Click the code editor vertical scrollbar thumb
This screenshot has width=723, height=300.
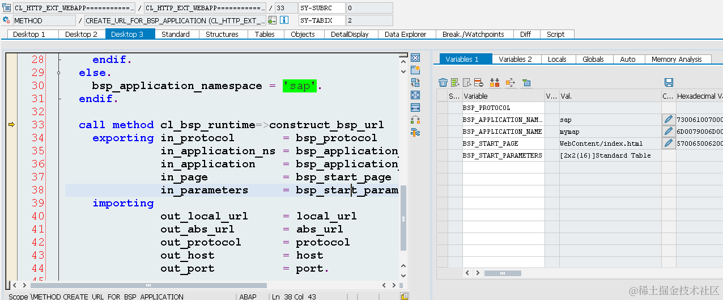pos(403,217)
